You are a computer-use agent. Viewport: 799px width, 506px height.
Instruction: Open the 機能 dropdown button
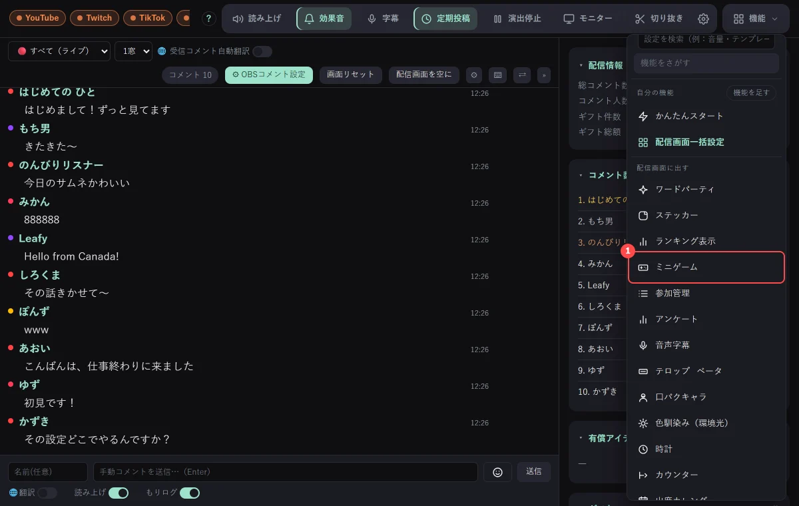tap(756, 19)
